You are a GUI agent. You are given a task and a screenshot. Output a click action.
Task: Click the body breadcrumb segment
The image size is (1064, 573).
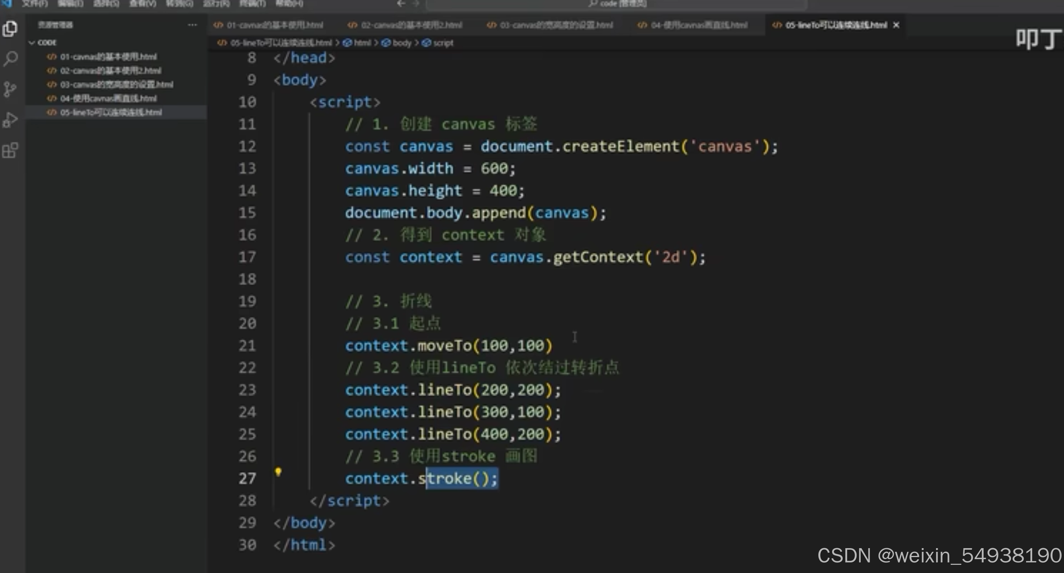click(401, 43)
